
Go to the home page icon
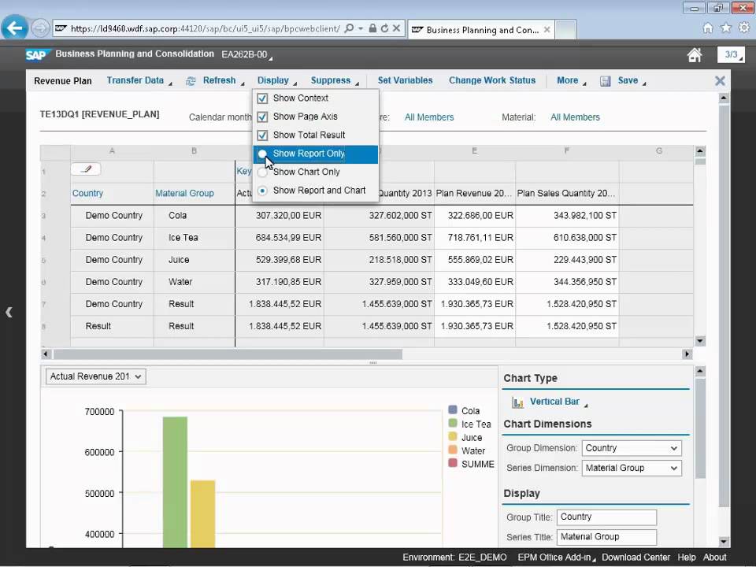(x=695, y=55)
